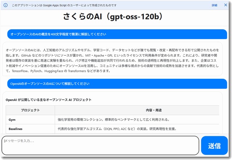Focus the メッセージを入力 message input field
Image resolution: width=232 pixels, height=160 pixels.
pyautogui.click(x=100, y=145)
